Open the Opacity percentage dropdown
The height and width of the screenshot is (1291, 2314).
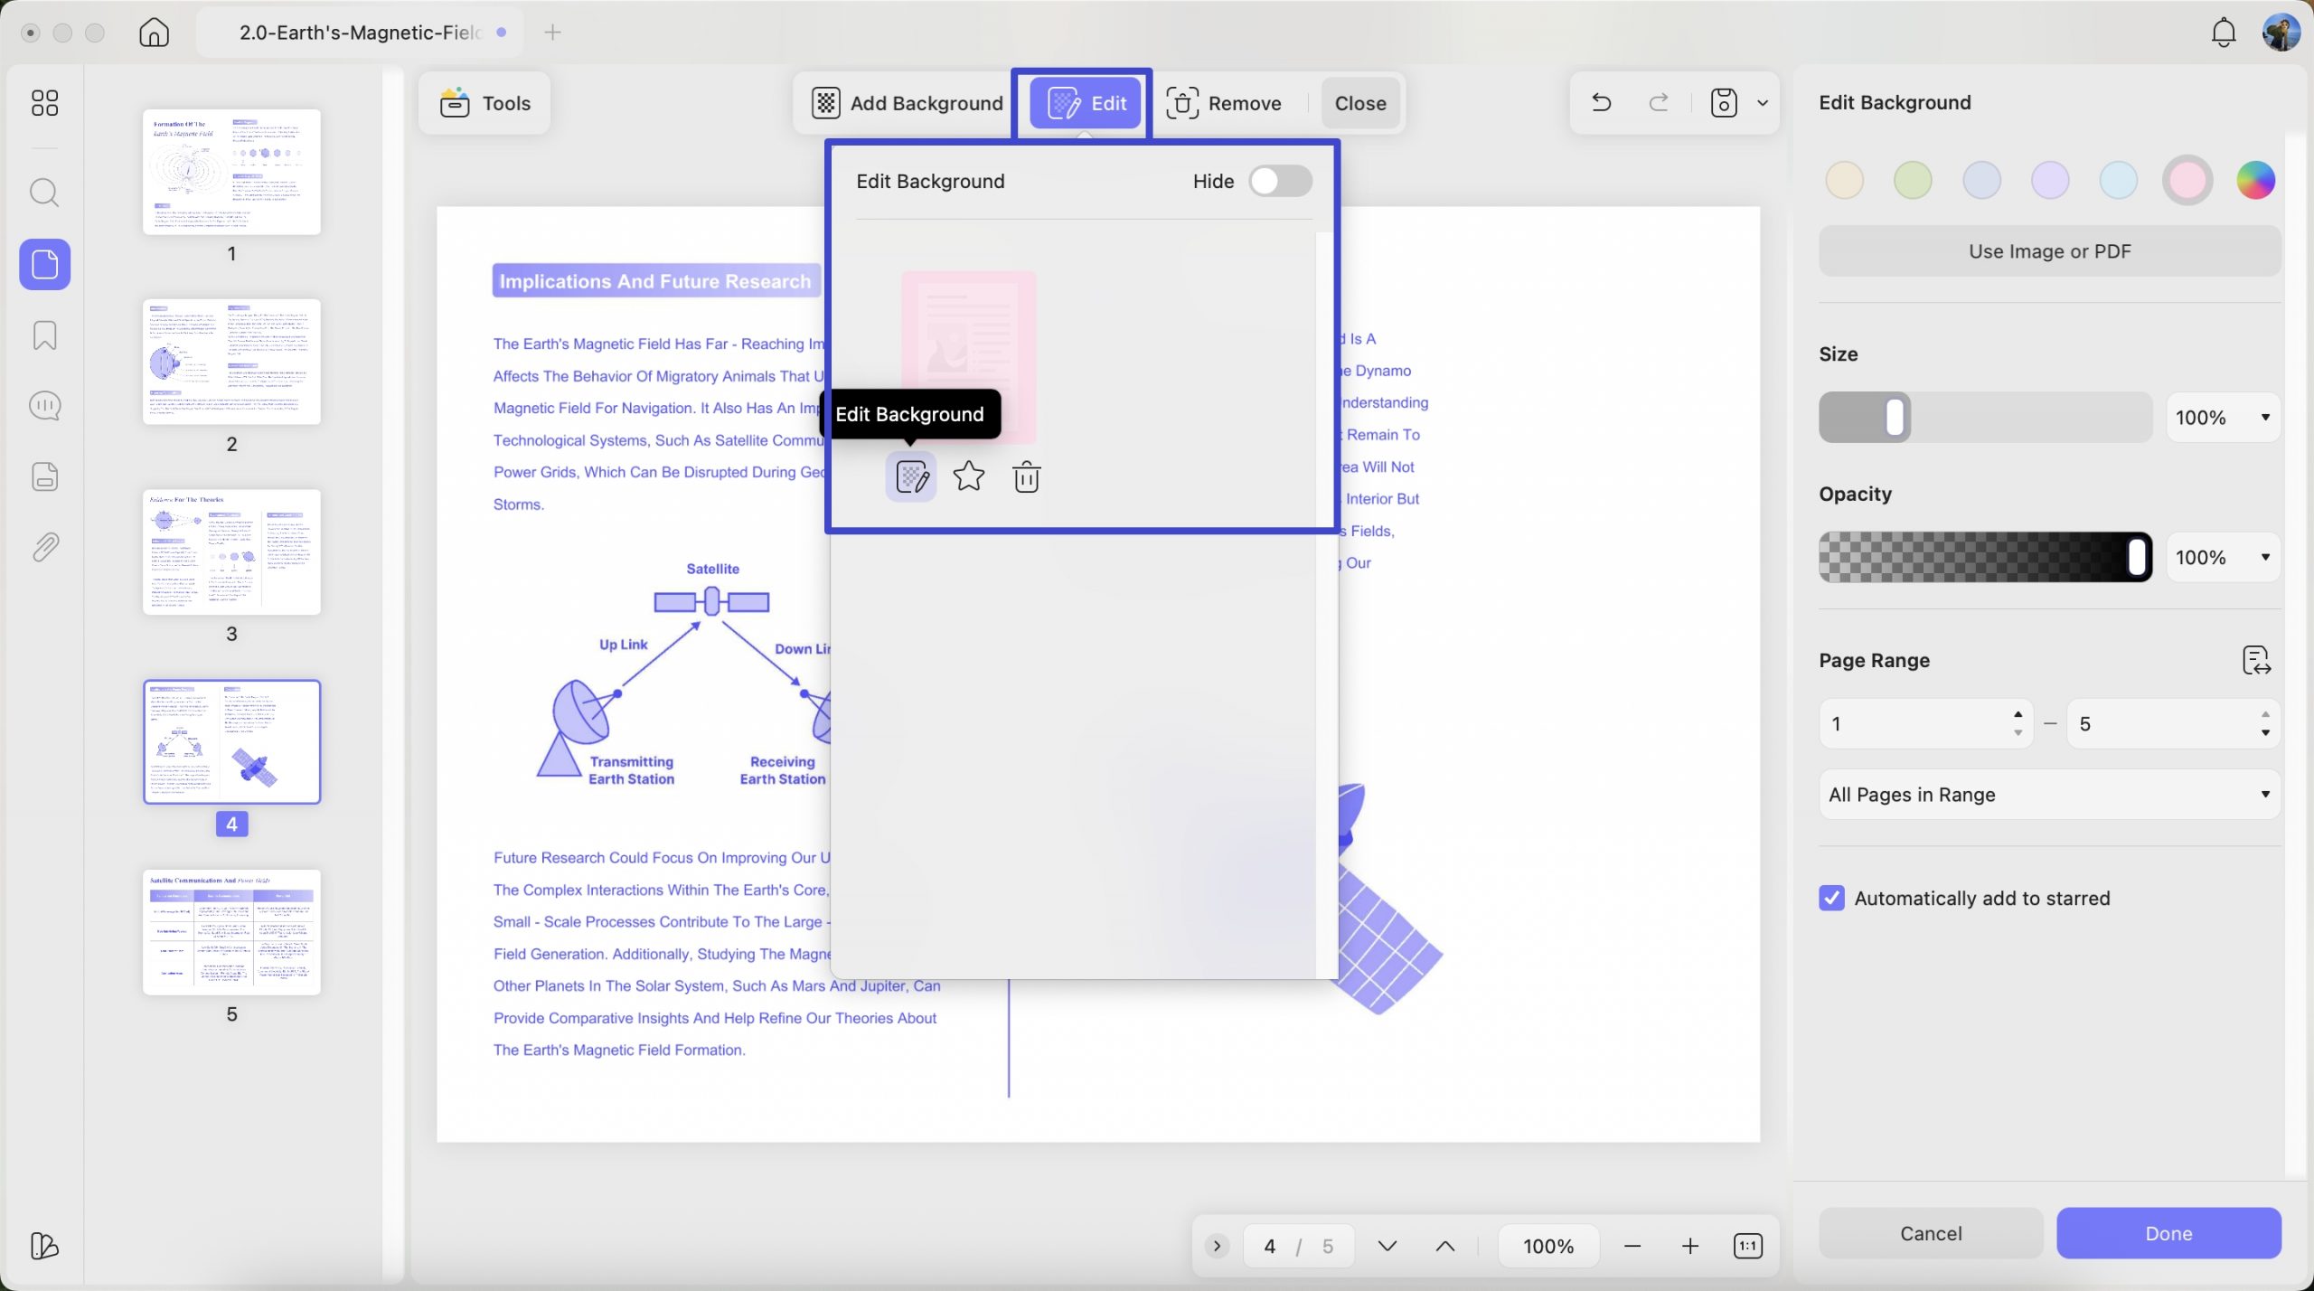2223,557
